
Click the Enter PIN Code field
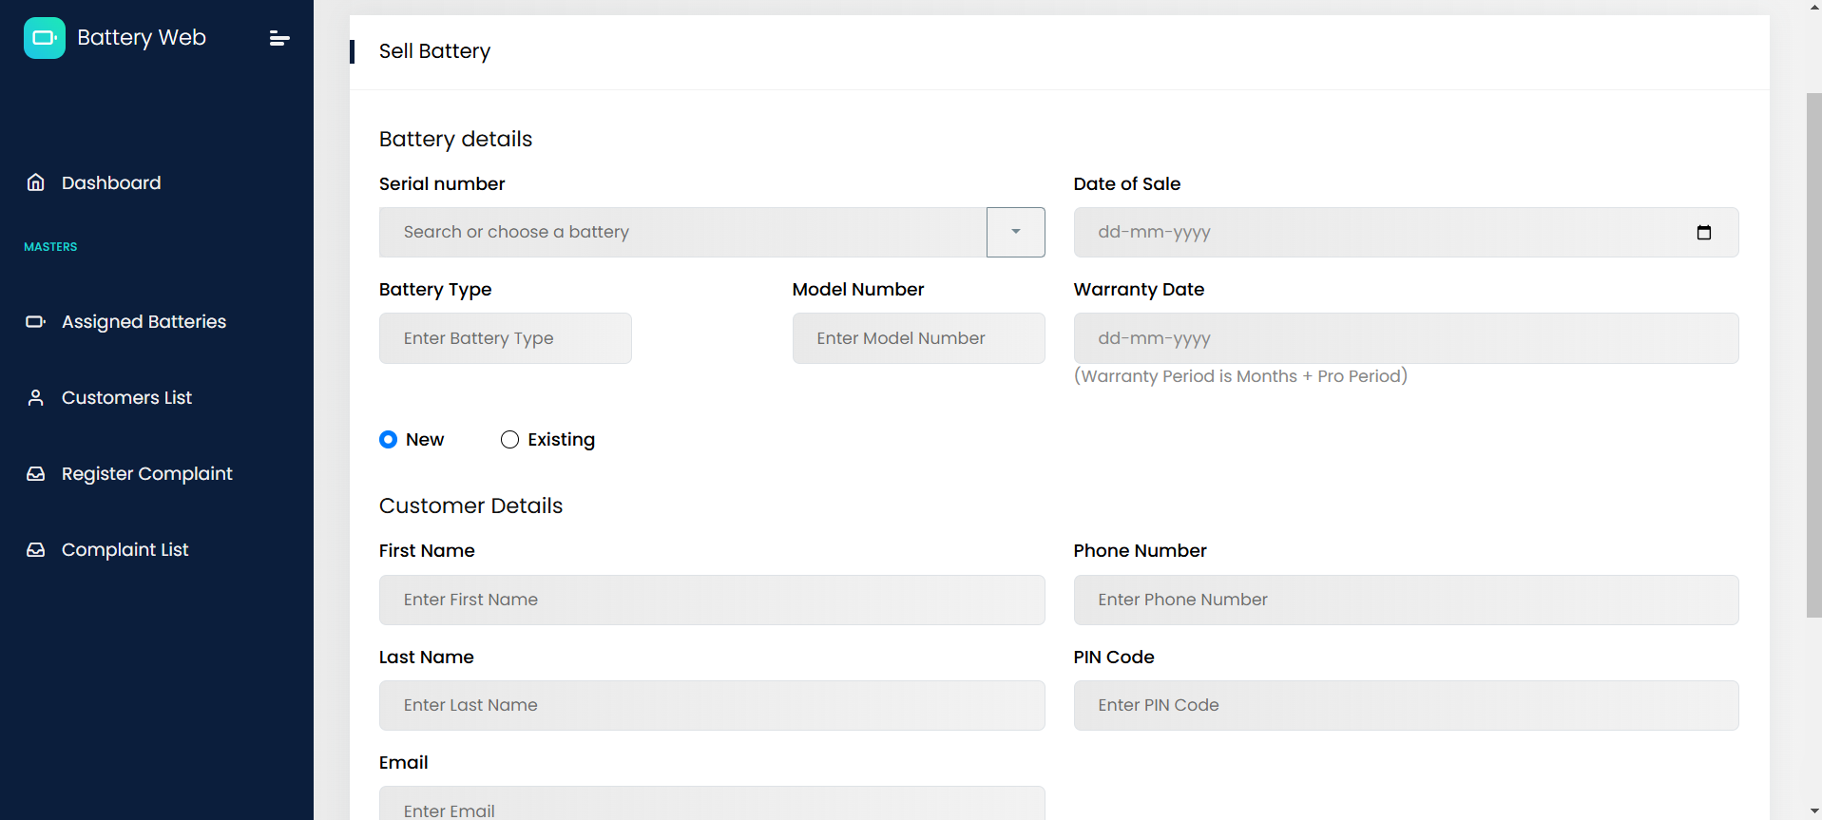(x=1406, y=706)
